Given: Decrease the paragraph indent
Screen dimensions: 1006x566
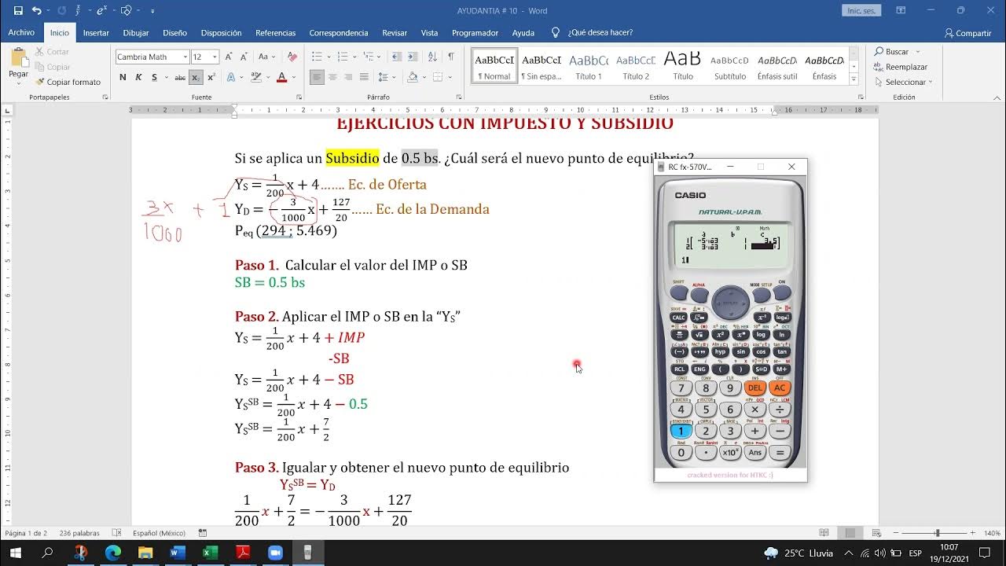Looking at the screenshot, I should coord(397,57).
